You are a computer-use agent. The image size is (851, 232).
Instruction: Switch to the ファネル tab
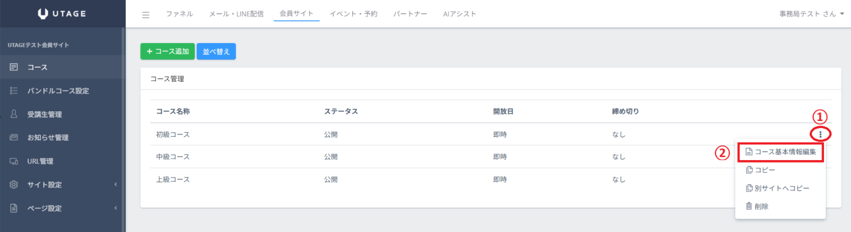point(179,14)
